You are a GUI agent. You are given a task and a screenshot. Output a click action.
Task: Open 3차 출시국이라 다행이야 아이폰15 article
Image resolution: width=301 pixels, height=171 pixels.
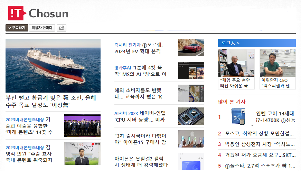point(140,139)
